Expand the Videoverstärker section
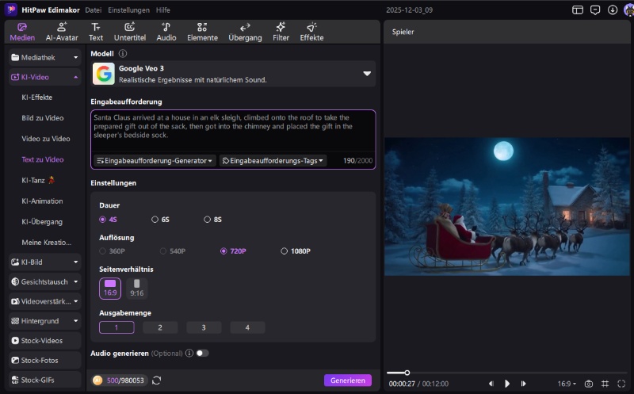This screenshot has height=394, width=634. pyautogui.click(x=44, y=301)
